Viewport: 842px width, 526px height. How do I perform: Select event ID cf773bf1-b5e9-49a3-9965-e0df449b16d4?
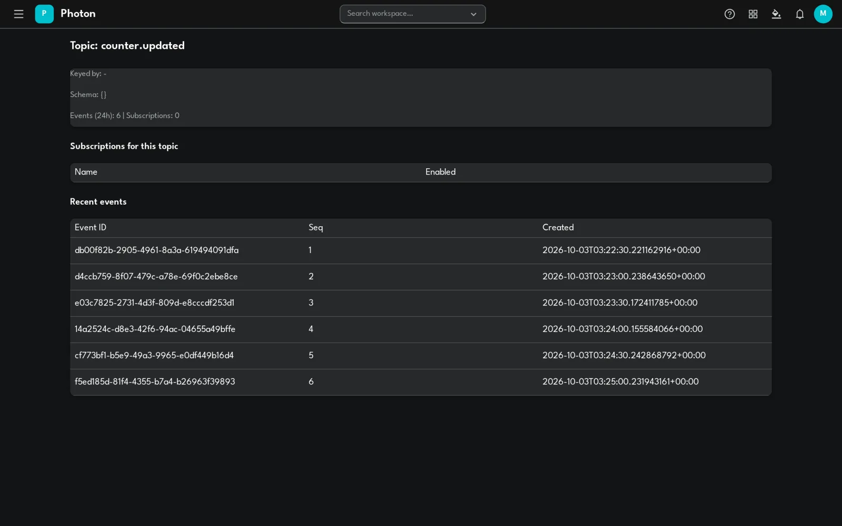coord(154,356)
